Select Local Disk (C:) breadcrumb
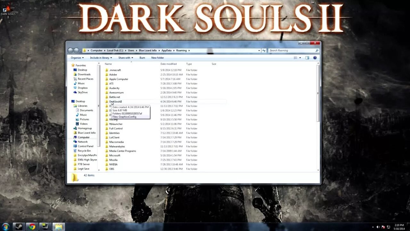This screenshot has height=231, width=410. tap(115, 50)
